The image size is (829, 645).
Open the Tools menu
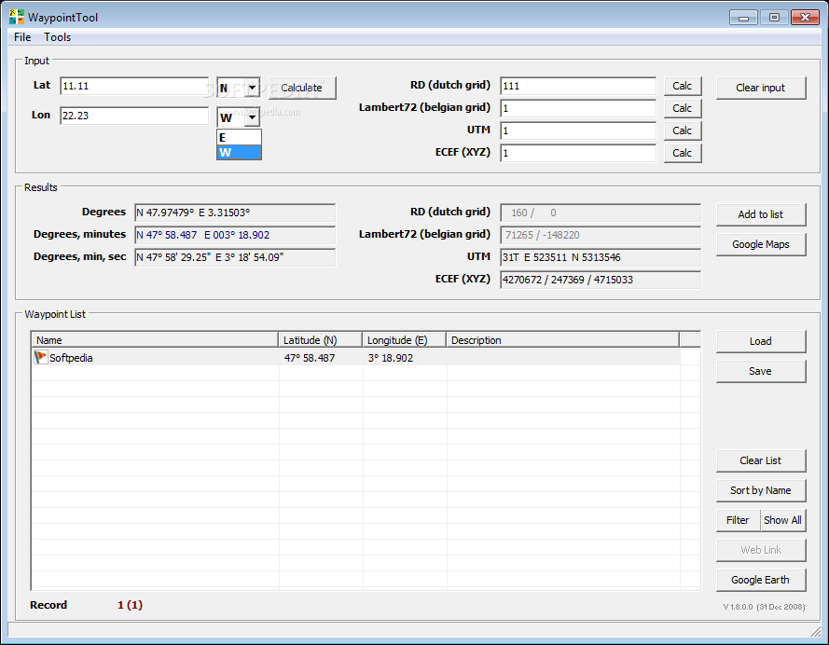pos(57,37)
